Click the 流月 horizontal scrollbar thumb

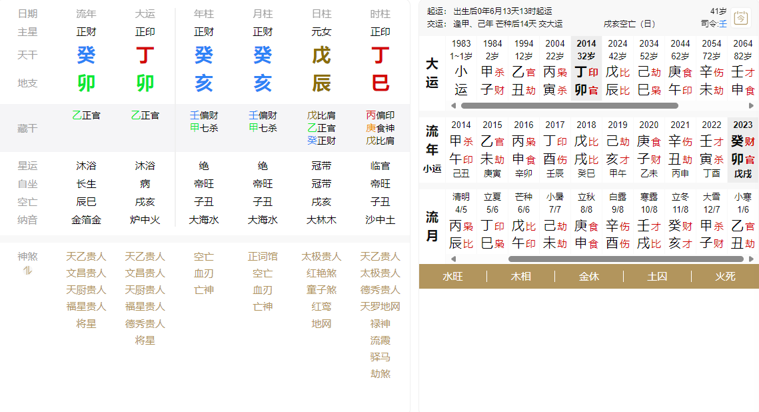[x=625, y=259]
